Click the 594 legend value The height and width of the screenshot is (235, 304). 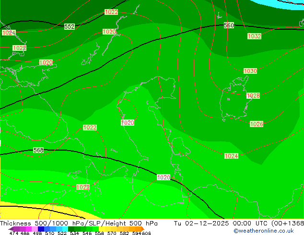click(137, 233)
